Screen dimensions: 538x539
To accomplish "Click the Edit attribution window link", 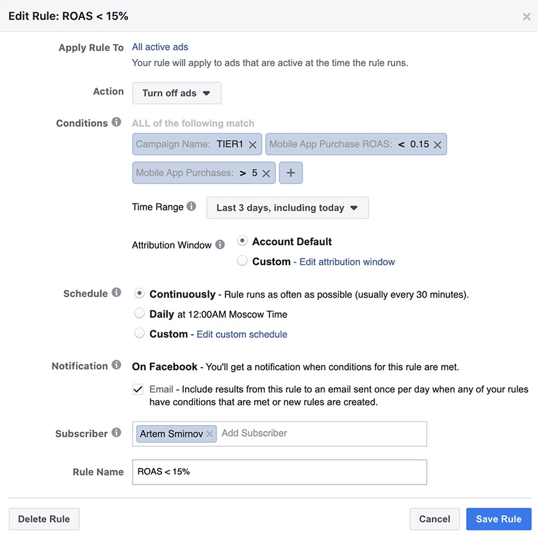I will [x=347, y=262].
